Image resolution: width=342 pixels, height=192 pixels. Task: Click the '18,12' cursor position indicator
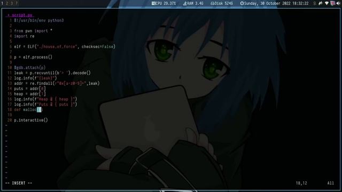301,183
